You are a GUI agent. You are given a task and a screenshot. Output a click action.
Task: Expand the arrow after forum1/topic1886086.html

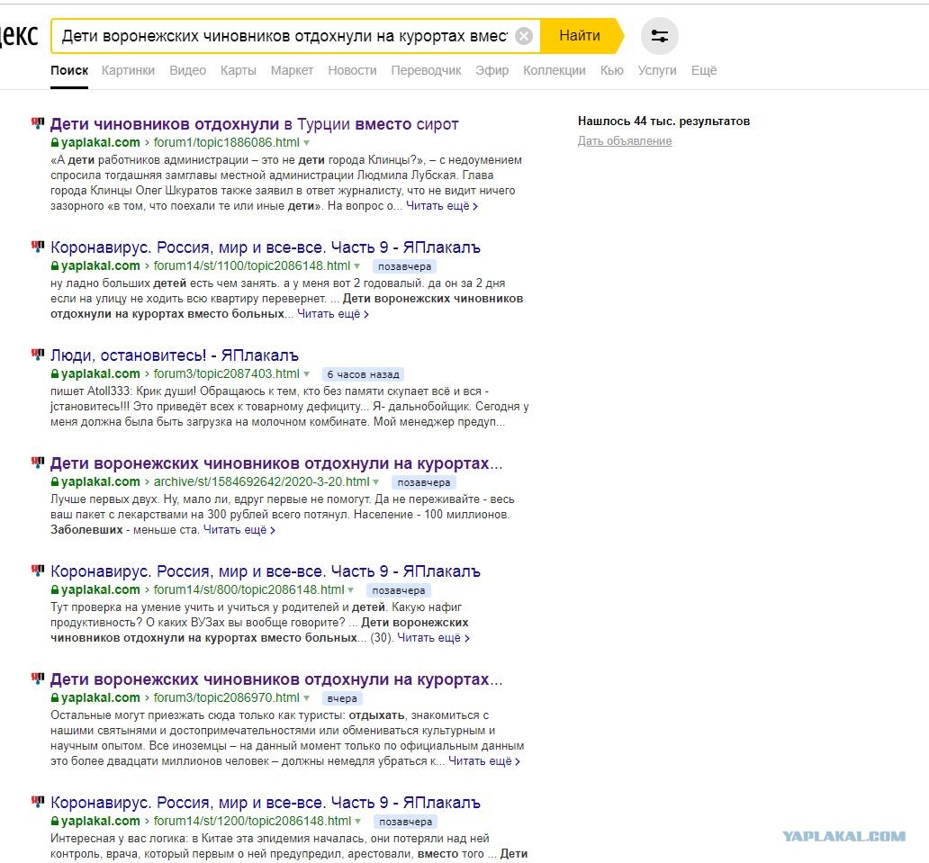pos(306,143)
